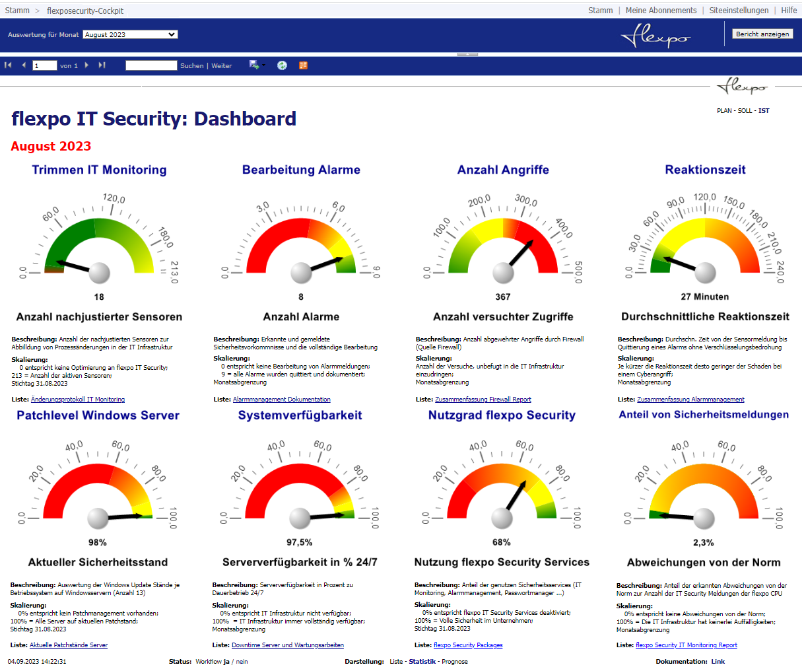Click the Systemverfügbarkeit gauge
This screenshot has height=671, width=804.
pyautogui.click(x=300, y=485)
